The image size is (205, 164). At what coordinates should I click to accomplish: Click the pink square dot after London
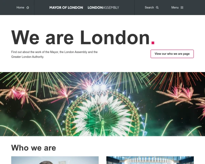point(153,43)
